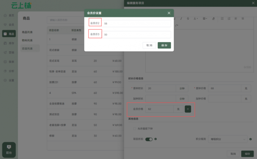Check the 允许提前下钟 checkbox
Screen dimensions: 257x159
(x=134, y=129)
